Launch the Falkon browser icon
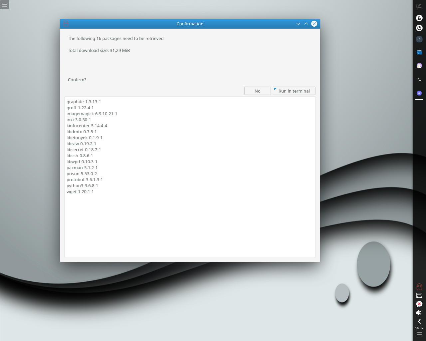 pos(419,66)
